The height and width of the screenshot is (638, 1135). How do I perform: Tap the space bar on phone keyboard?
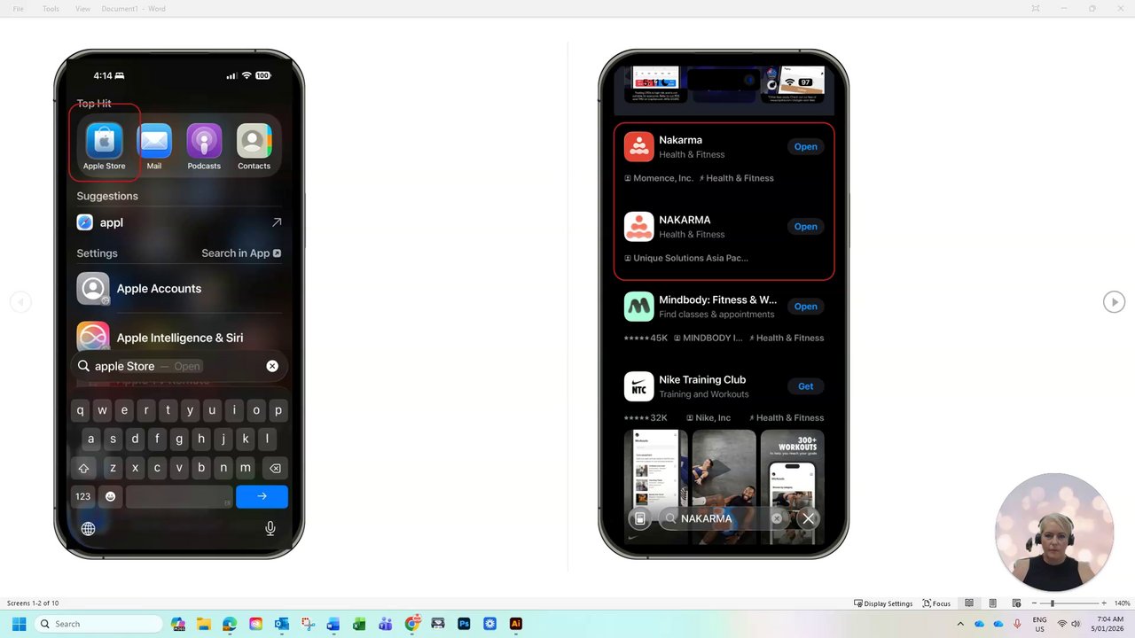[x=179, y=496]
